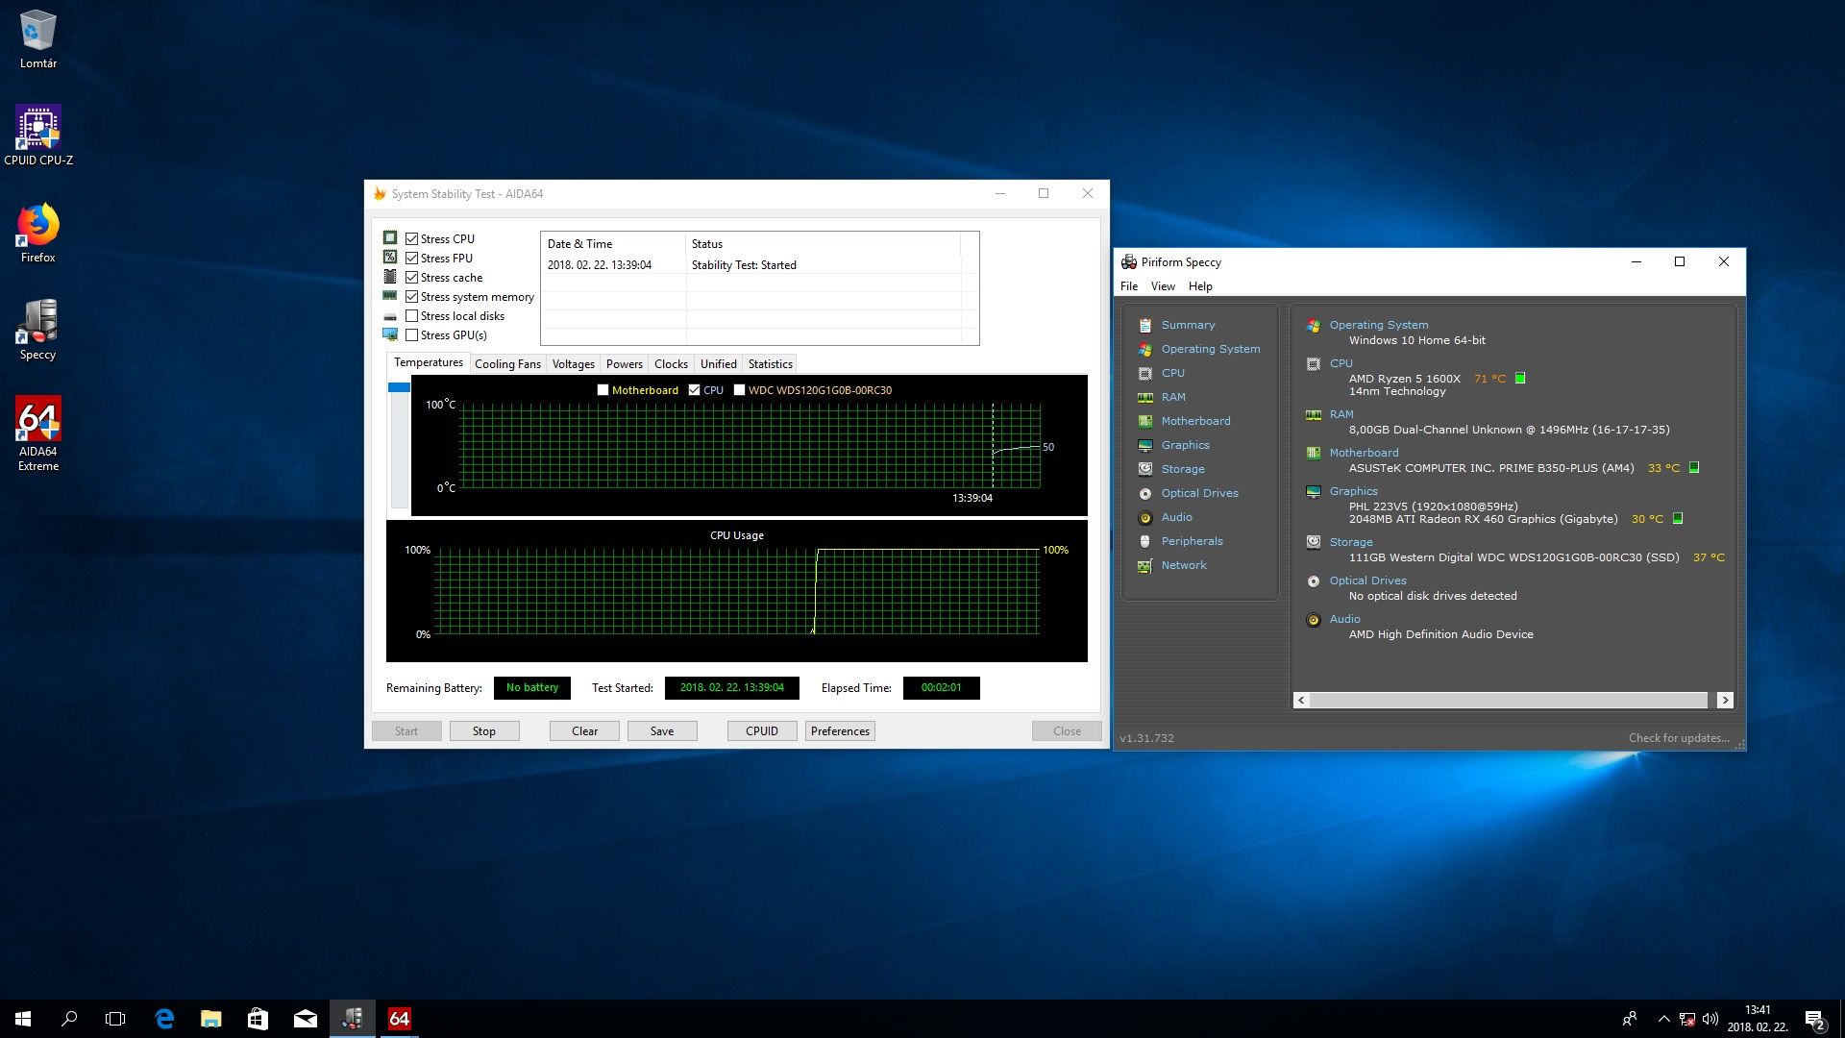This screenshot has height=1038, width=1845.
Task: Click the volume speaker tray icon
Action: pyautogui.click(x=1710, y=1019)
